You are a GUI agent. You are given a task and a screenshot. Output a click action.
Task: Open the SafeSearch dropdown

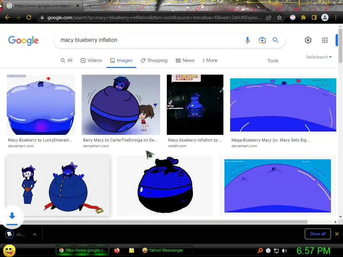point(319,57)
